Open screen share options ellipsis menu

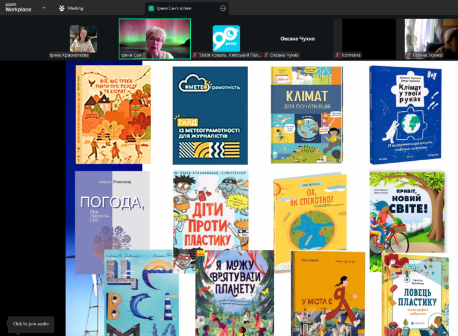click(x=223, y=8)
